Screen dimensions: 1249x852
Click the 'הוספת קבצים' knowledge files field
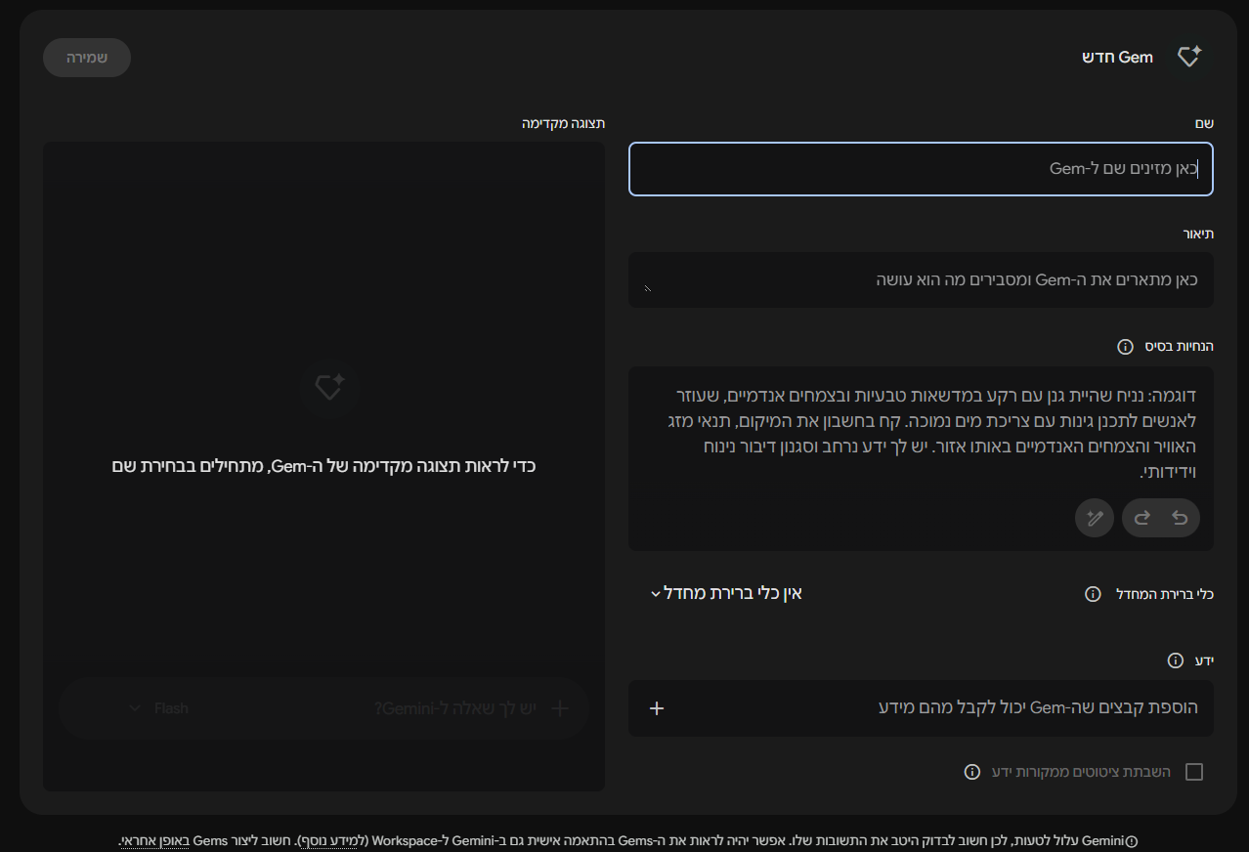coord(921,707)
